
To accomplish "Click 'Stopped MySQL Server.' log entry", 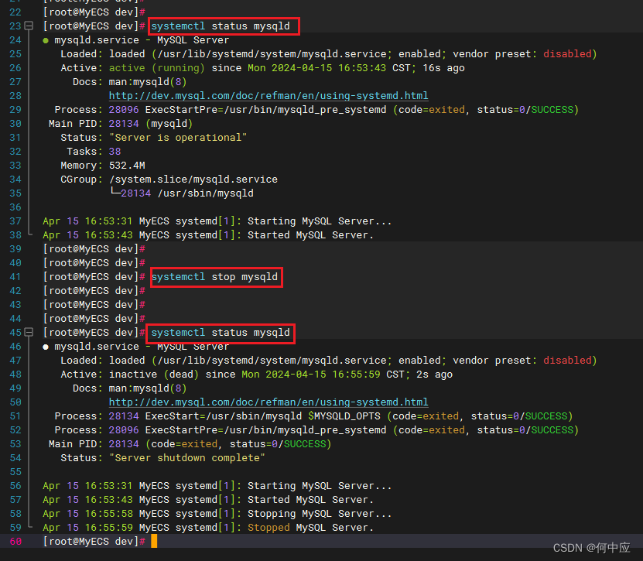I will point(310,528).
